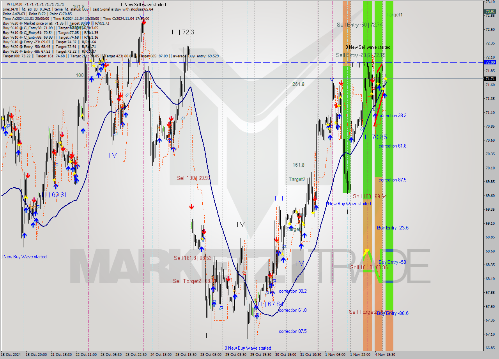Image resolution: width=499 pixels, height=359 pixels.
Task: Click the 'I I I 70.85' wave label
Action: point(374,137)
